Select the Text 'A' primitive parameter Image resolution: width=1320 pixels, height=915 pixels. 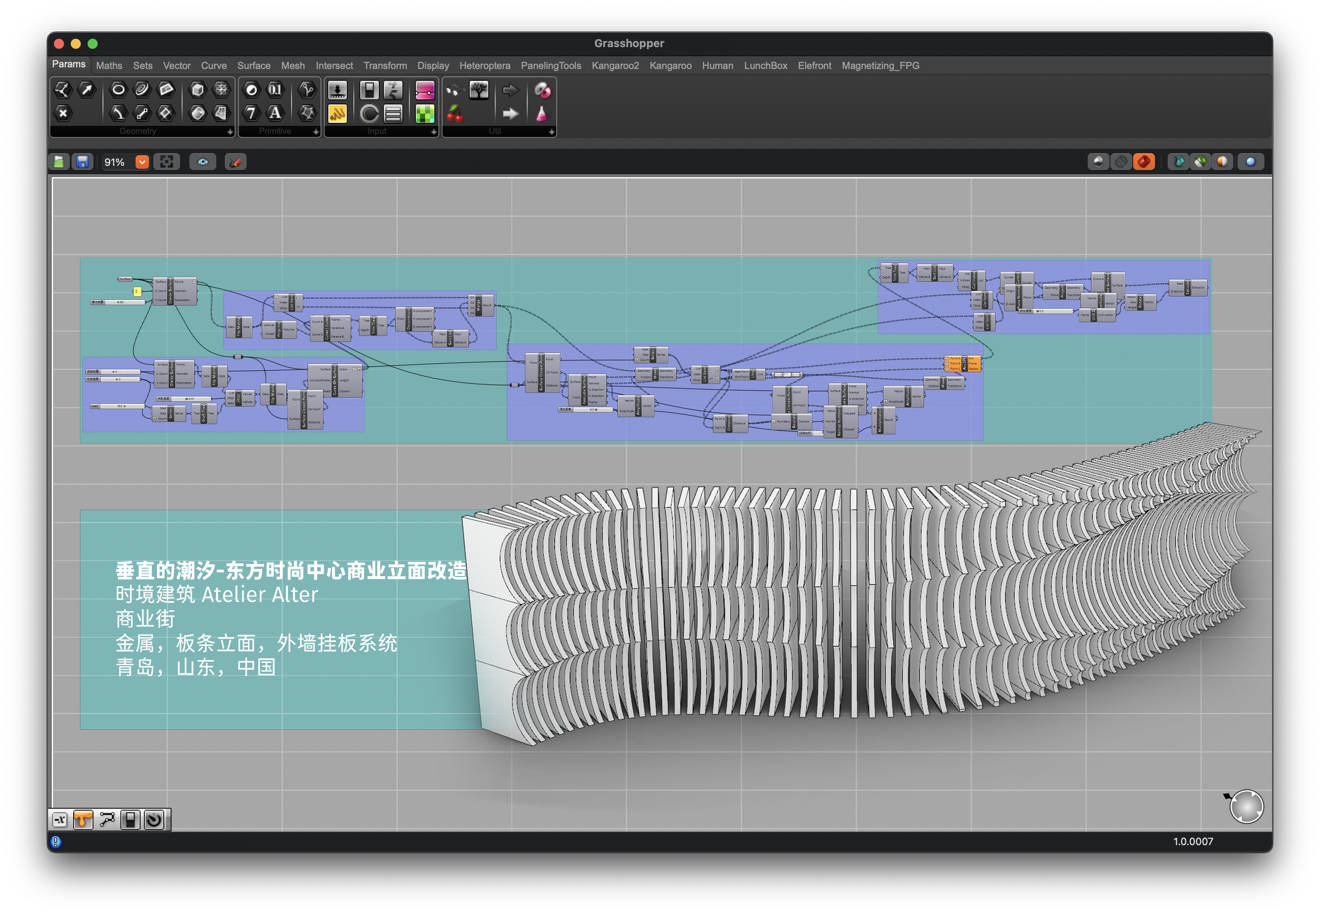click(275, 113)
